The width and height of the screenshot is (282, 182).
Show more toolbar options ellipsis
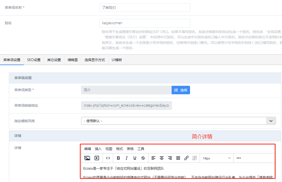tap(239, 158)
